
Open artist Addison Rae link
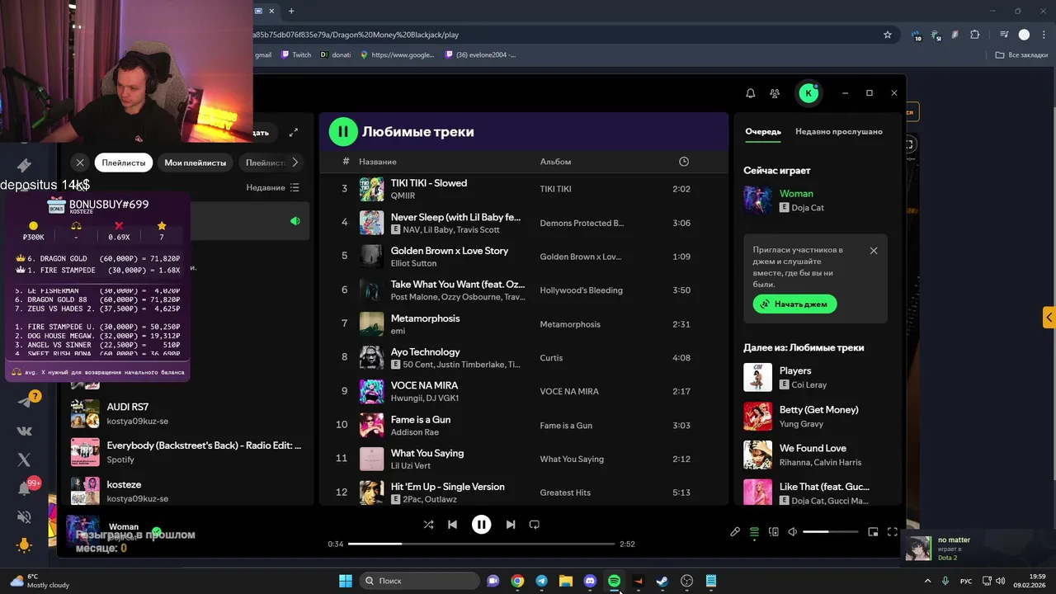click(414, 431)
